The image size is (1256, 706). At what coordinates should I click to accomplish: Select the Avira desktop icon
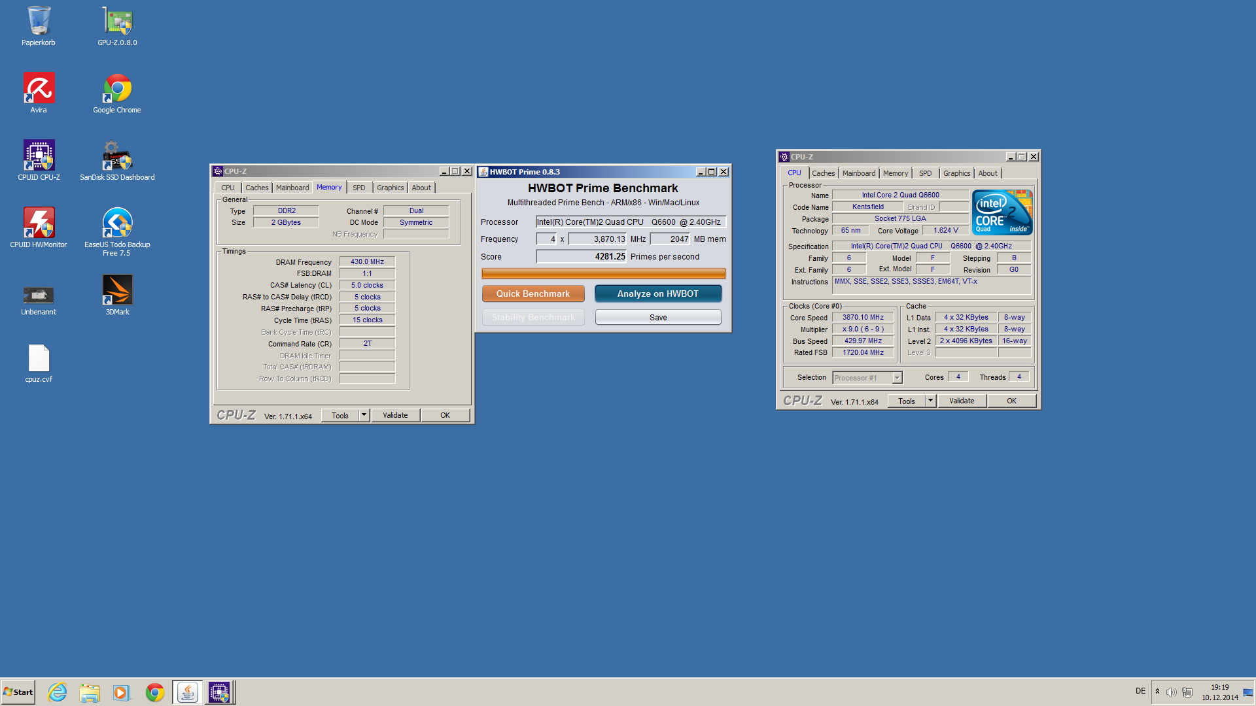click(x=39, y=93)
